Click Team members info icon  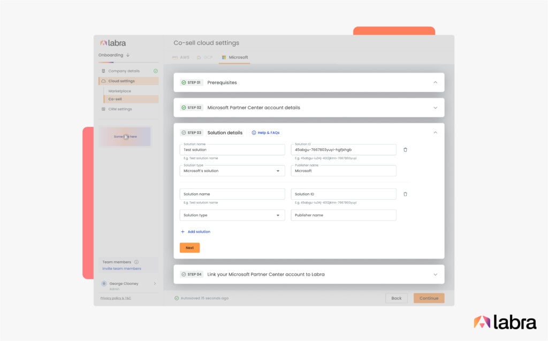136,262
